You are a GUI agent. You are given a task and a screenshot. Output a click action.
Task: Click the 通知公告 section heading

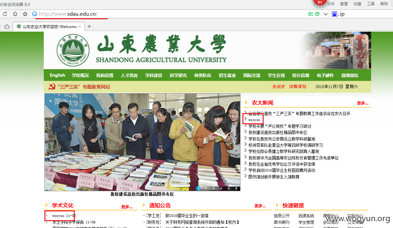tap(160, 205)
